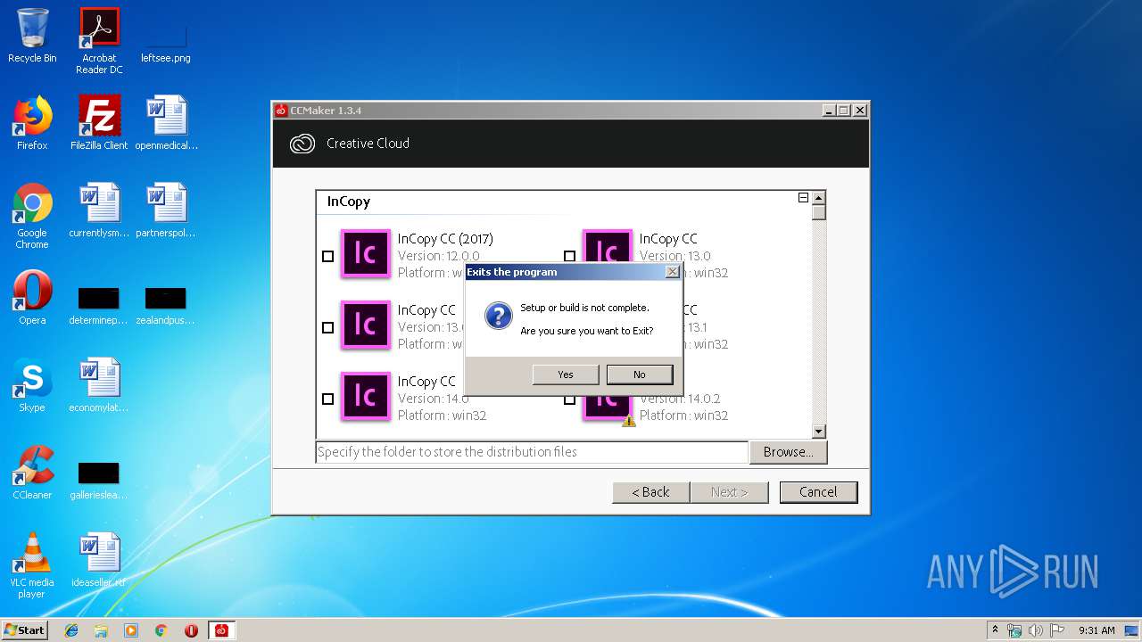Launch Windows Media Player from the taskbar
This screenshot has height=642, width=1142.
tap(131, 630)
